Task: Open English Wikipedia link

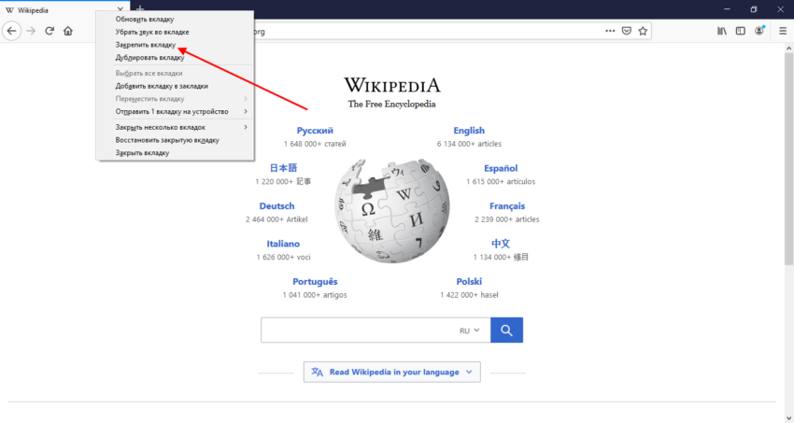Action: coord(469,131)
